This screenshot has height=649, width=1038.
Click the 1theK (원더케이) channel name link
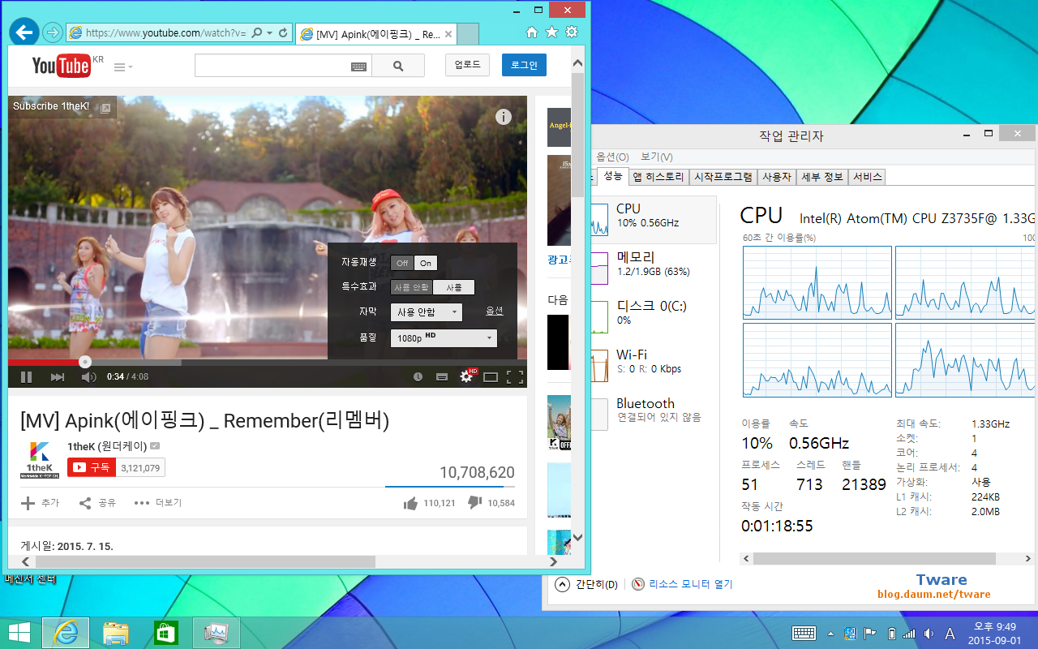coord(106,446)
